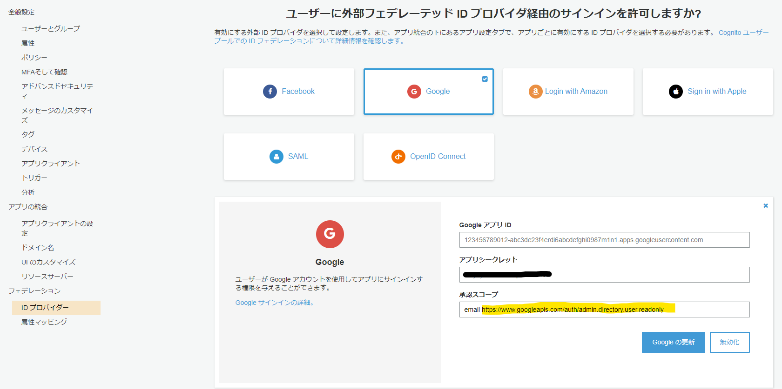The width and height of the screenshot is (782, 389).
Task: Click the 無効化 button
Action: pyautogui.click(x=730, y=342)
